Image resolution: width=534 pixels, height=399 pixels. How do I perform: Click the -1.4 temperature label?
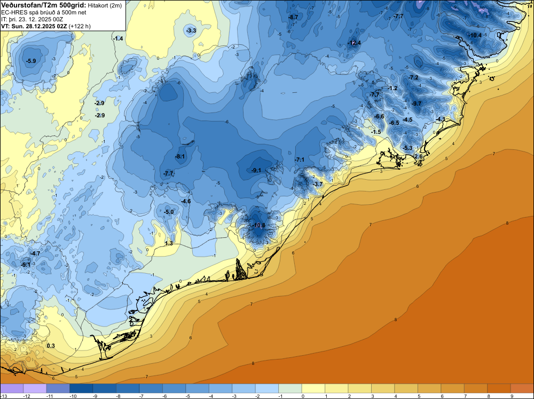(118, 39)
